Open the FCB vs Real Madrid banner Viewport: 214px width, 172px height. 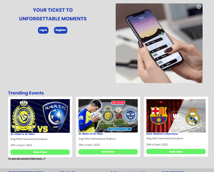[176, 116]
